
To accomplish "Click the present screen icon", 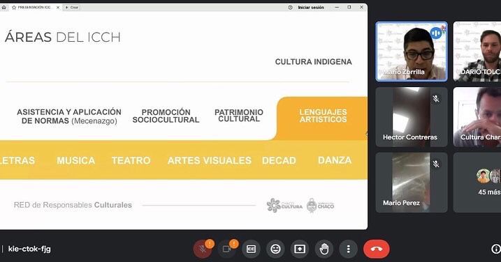I will pos(300,249).
